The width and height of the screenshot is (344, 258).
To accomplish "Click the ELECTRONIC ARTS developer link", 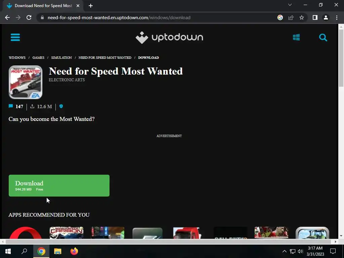I will [x=67, y=80].
